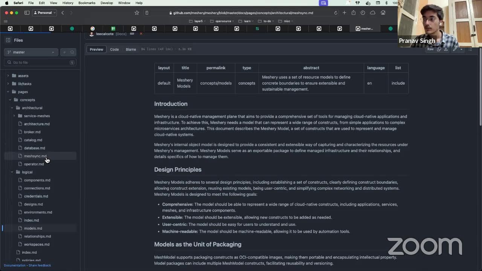The width and height of the screenshot is (482, 271).
Task: Expand the assets folder
Action: (x=8, y=76)
